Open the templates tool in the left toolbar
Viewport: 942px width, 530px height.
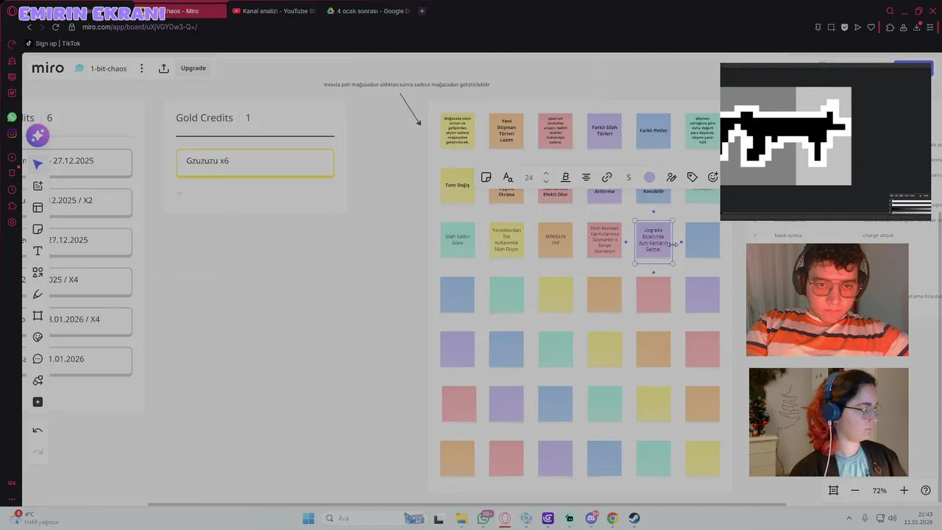[x=38, y=208]
